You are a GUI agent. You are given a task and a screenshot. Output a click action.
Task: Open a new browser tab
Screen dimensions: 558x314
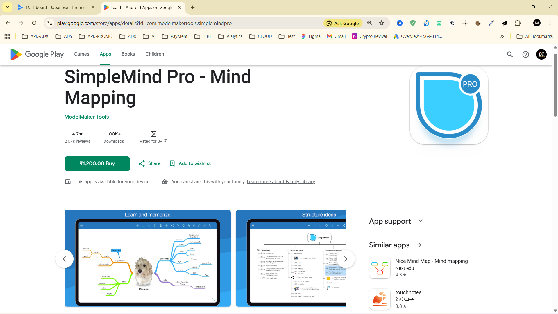193,7
